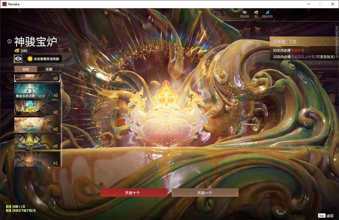Image resolution: width=339 pixels, height=220 pixels.
Task: Open 点击查看奖池奖励 reward pool button
Action: click(x=44, y=59)
